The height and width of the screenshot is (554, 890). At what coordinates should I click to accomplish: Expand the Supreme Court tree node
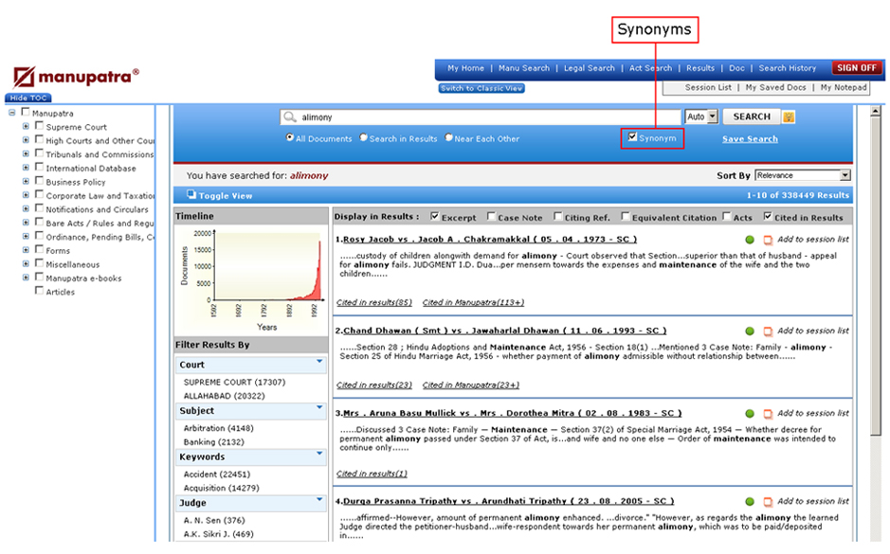point(26,126)
